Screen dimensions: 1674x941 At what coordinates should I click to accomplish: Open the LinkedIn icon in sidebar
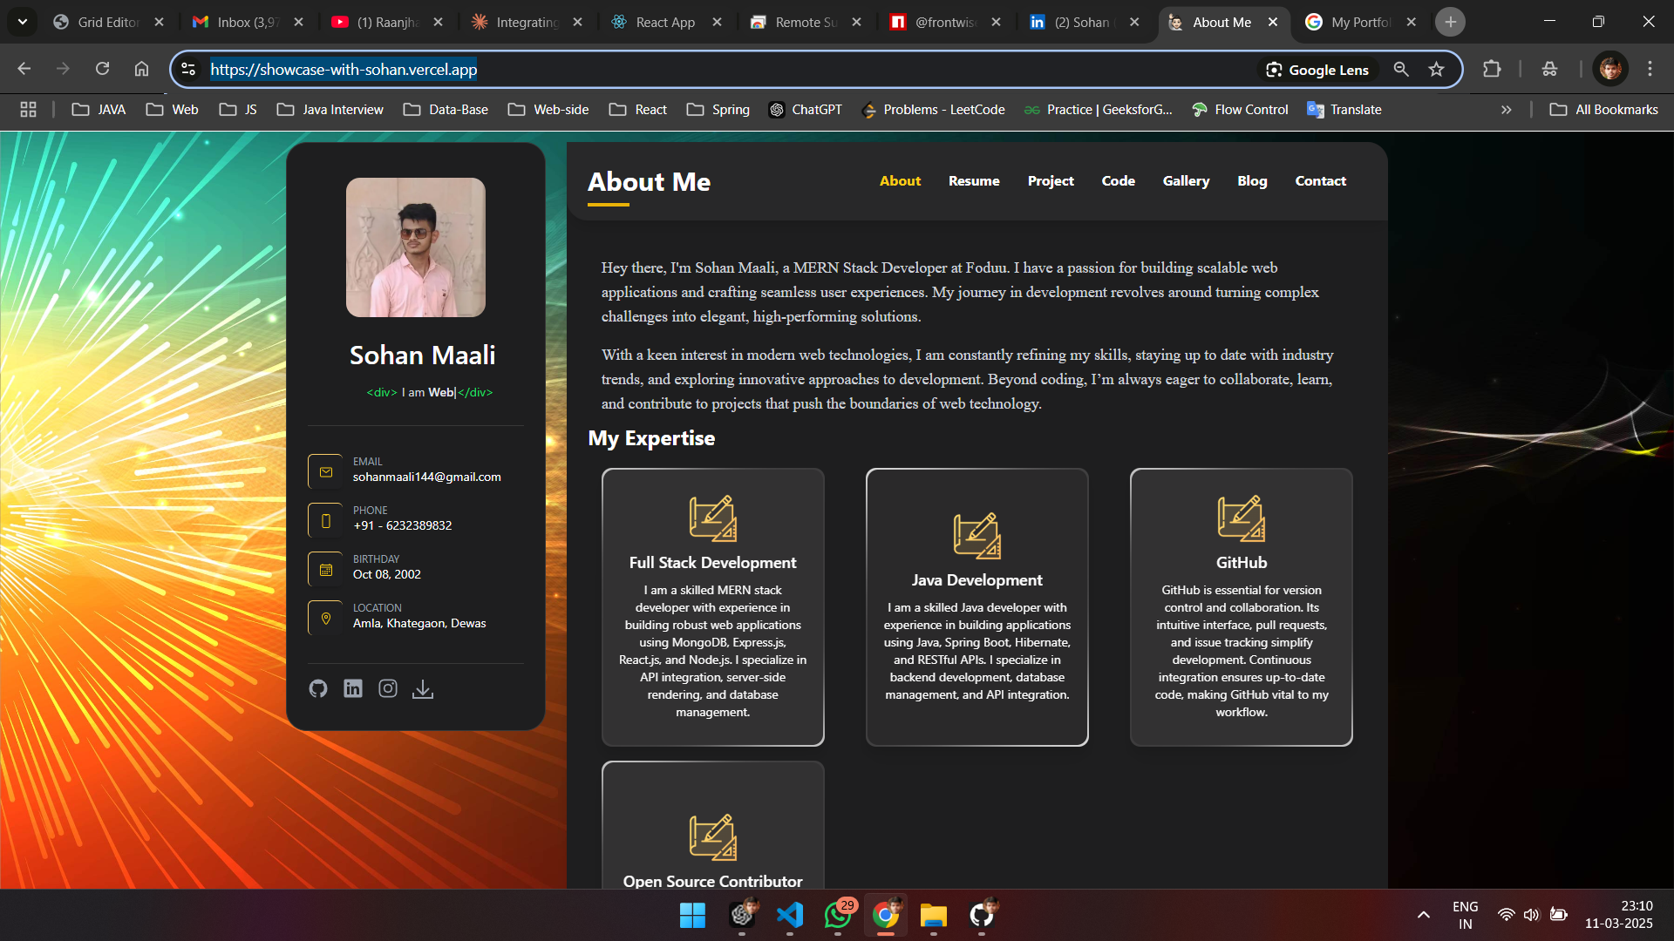tap(353, 689)
